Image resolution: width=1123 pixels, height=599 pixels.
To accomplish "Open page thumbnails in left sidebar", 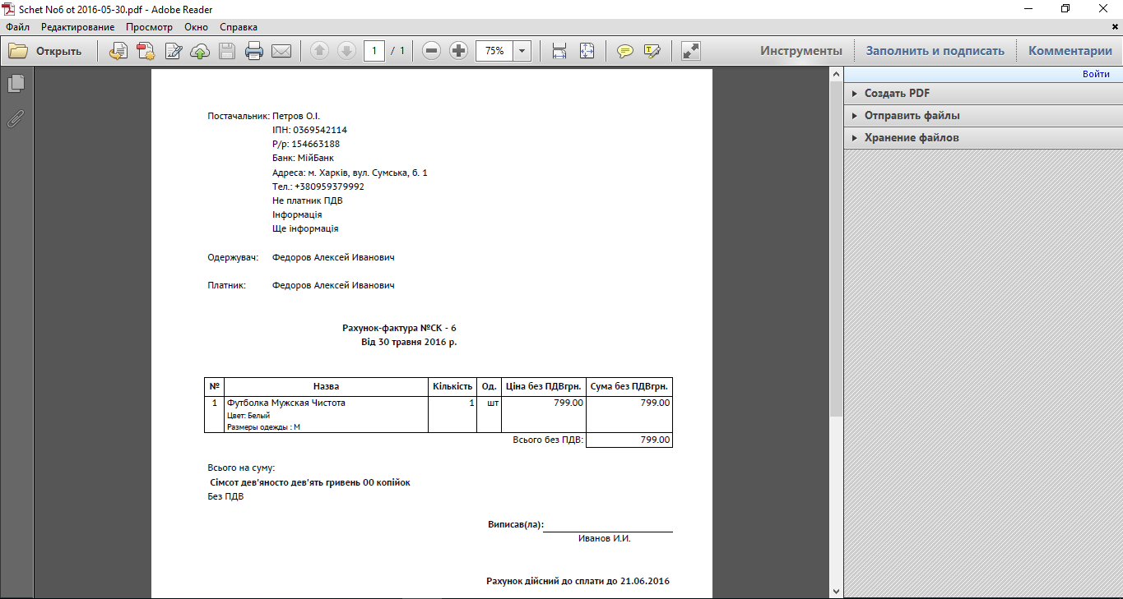I will [x=16, y=84].
